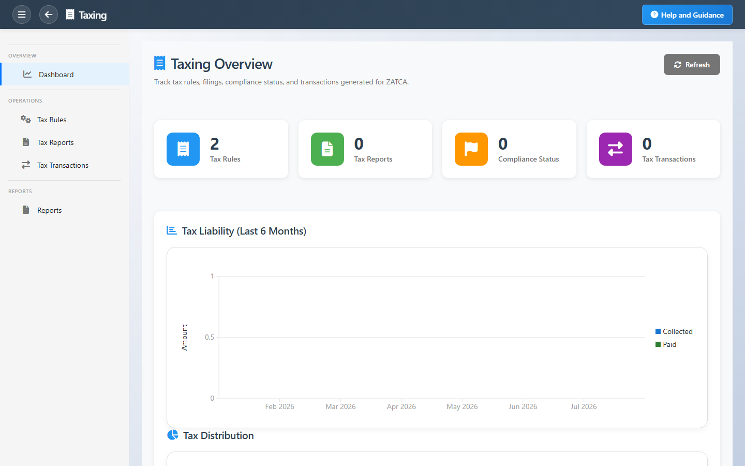Click the file icon beside Reports
This screenshot has height=466, width=745.
pos(26,210)
